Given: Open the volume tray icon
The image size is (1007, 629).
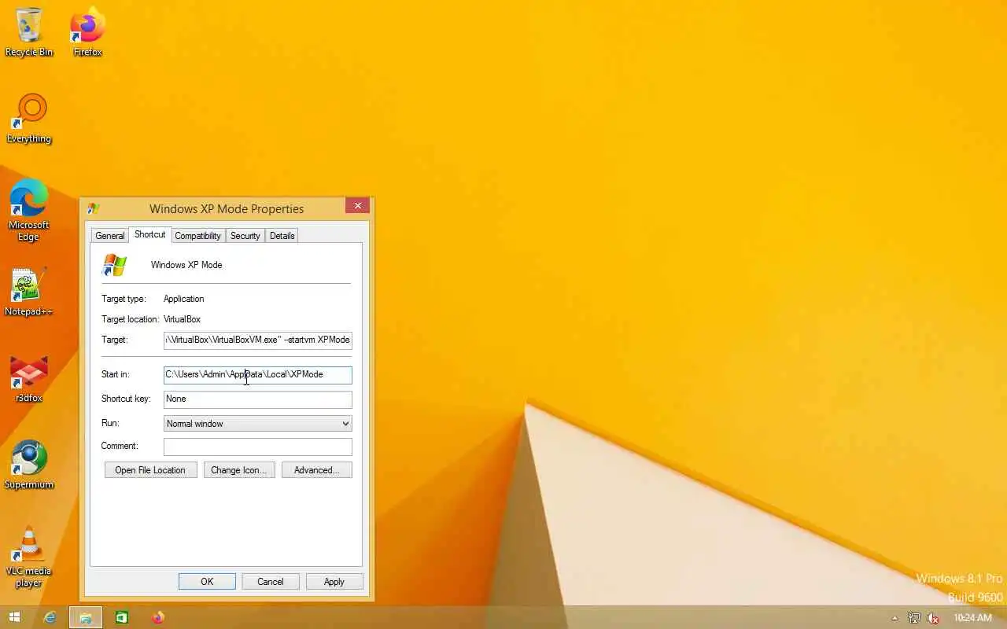Looking at the screenshot, I should tap(934, 618).
